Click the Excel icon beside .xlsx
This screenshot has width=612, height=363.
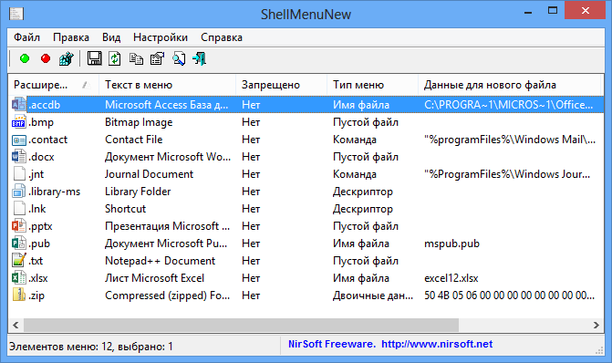[x=19, y=278]
